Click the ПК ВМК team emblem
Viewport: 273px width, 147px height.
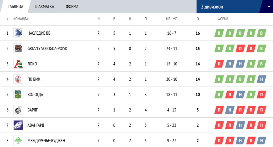(x=18, y=79)
